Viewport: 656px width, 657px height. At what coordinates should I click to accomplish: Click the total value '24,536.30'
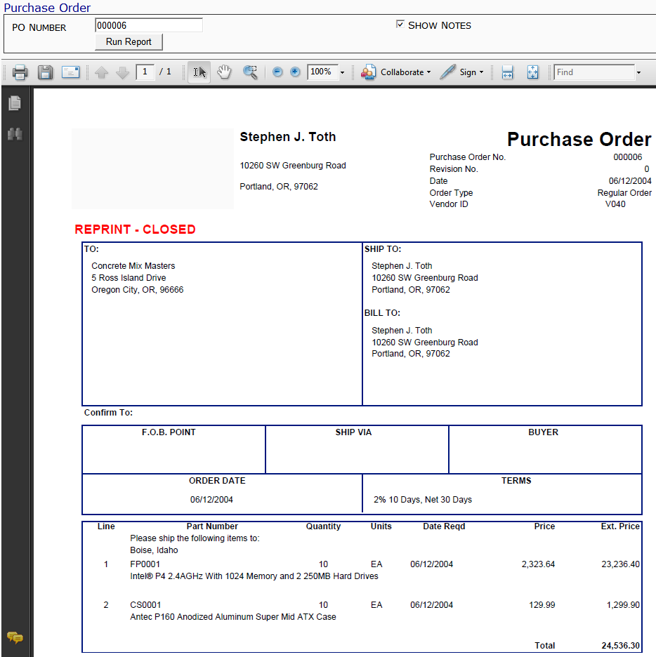point(620,645)
